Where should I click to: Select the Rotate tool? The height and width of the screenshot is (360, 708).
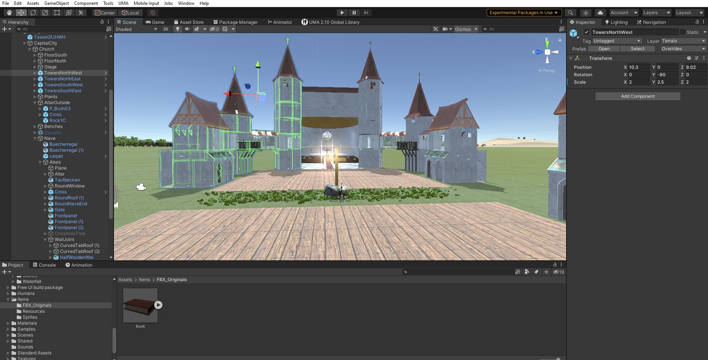(33, 13)
